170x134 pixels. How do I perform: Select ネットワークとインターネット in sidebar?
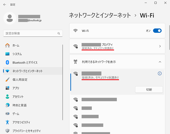pos(33,71)
